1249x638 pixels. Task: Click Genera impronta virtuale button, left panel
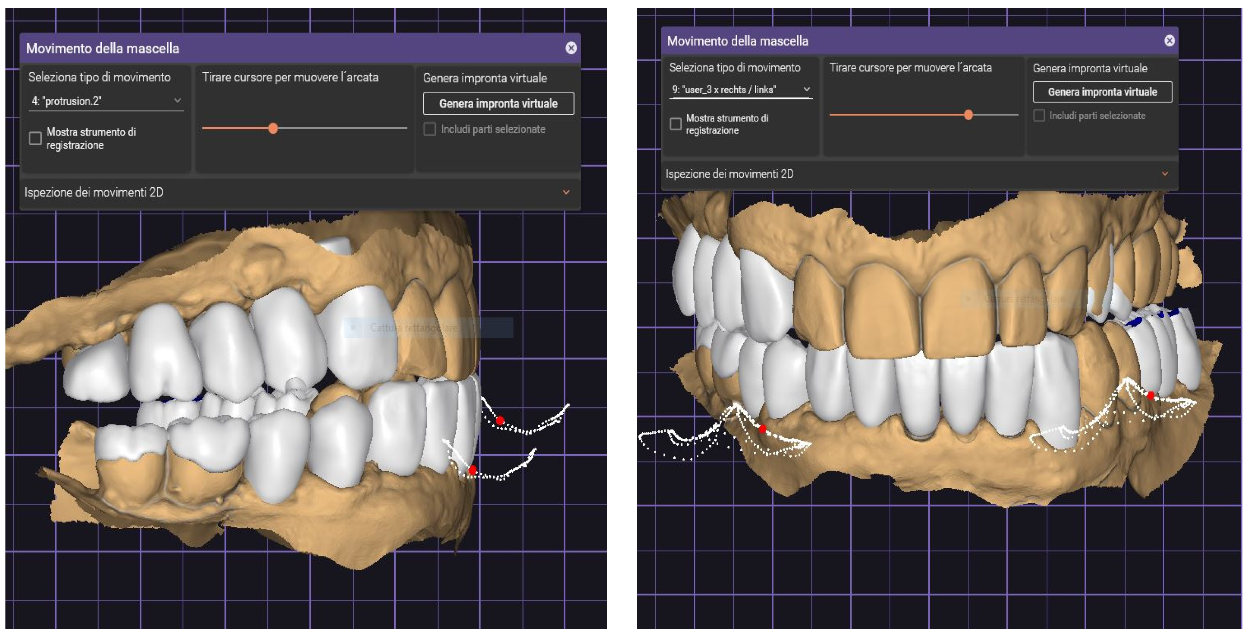coord(498,104)
